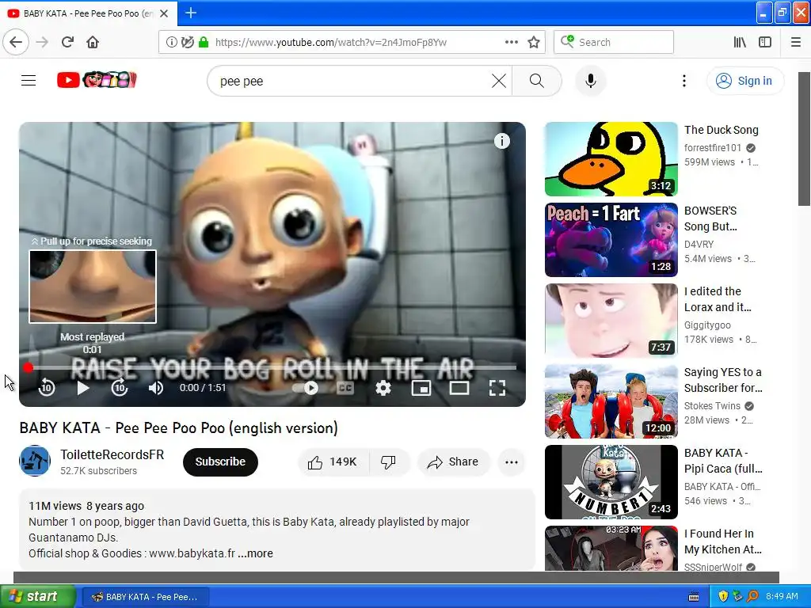Click the taskbar clock 8:49 AM
811x608 pixels.
click(x=782, y=597)
